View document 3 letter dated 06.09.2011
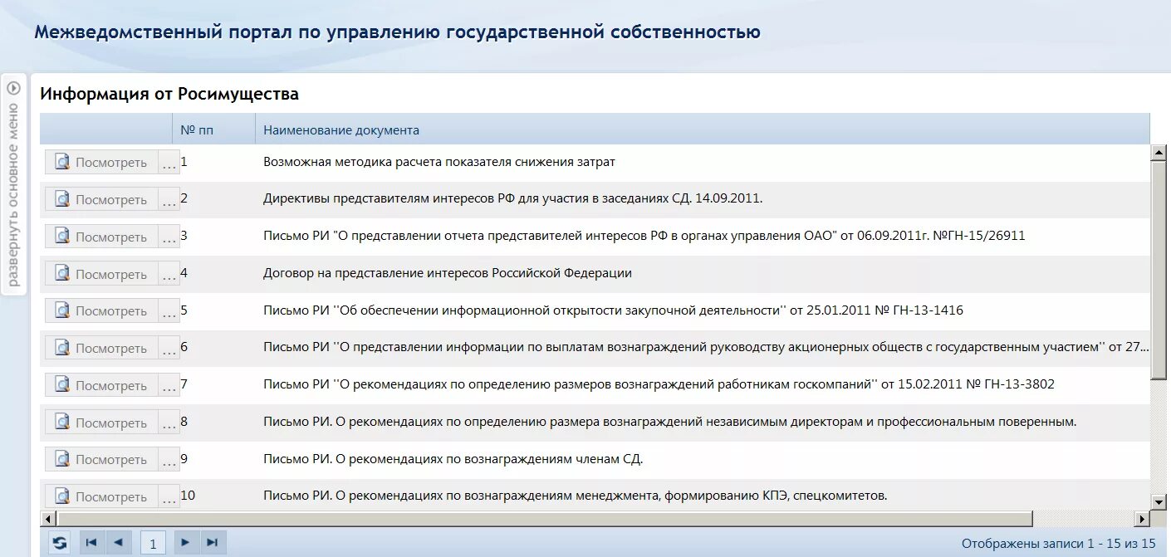1171x557 pixels. (x=100, y=237)
